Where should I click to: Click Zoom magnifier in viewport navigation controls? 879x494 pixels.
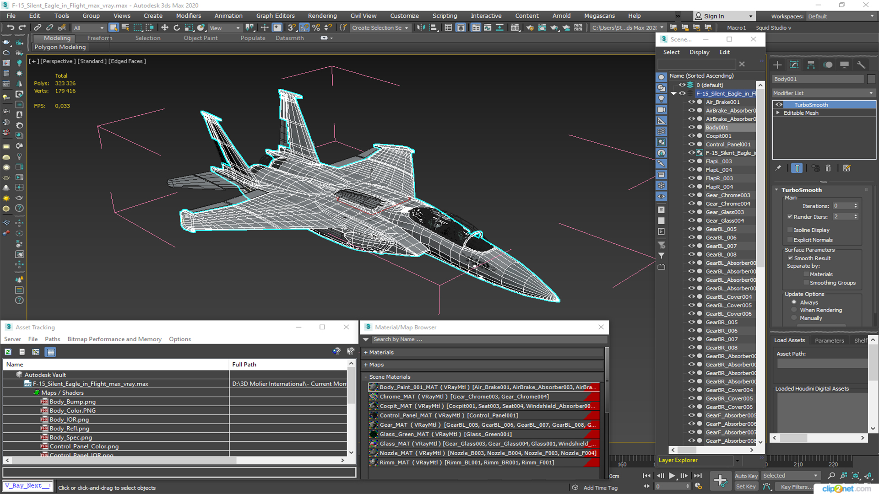pos(831,476)
